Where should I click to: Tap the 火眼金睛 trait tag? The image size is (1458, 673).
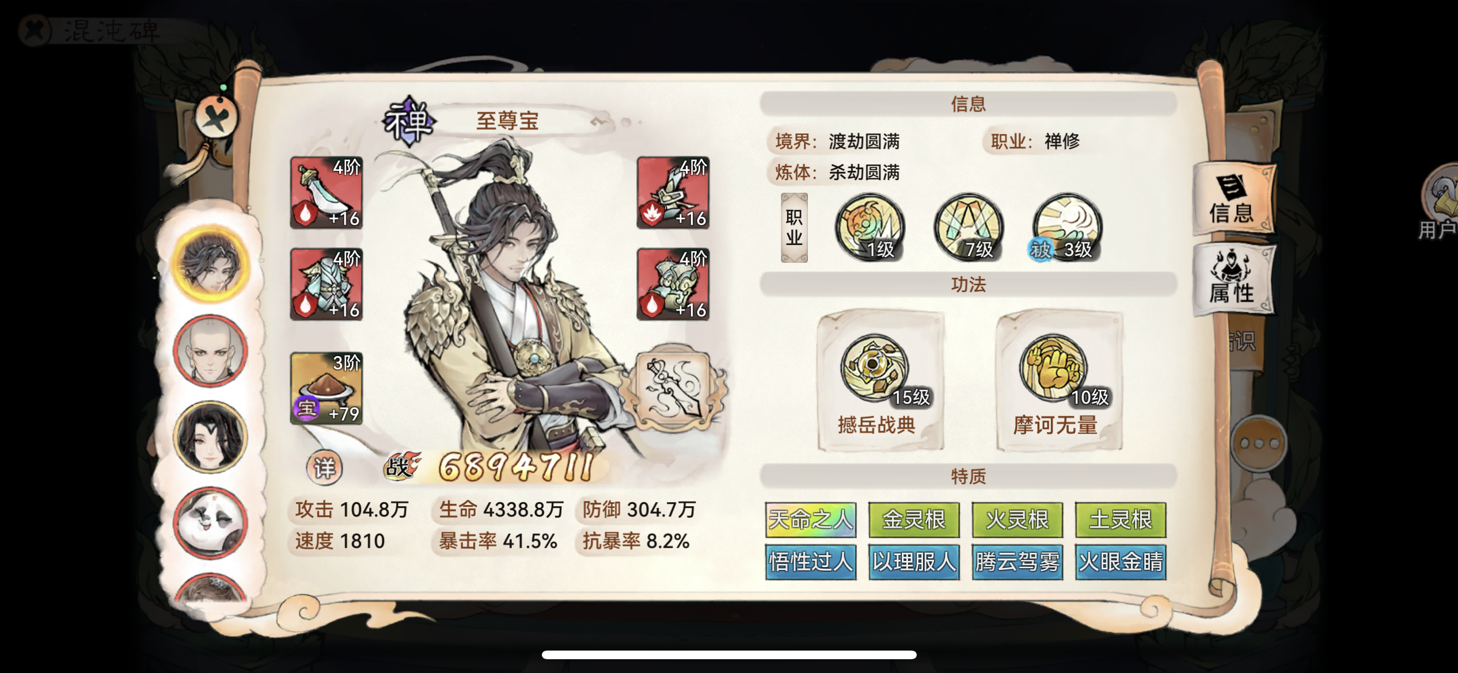click(1121, 561)
